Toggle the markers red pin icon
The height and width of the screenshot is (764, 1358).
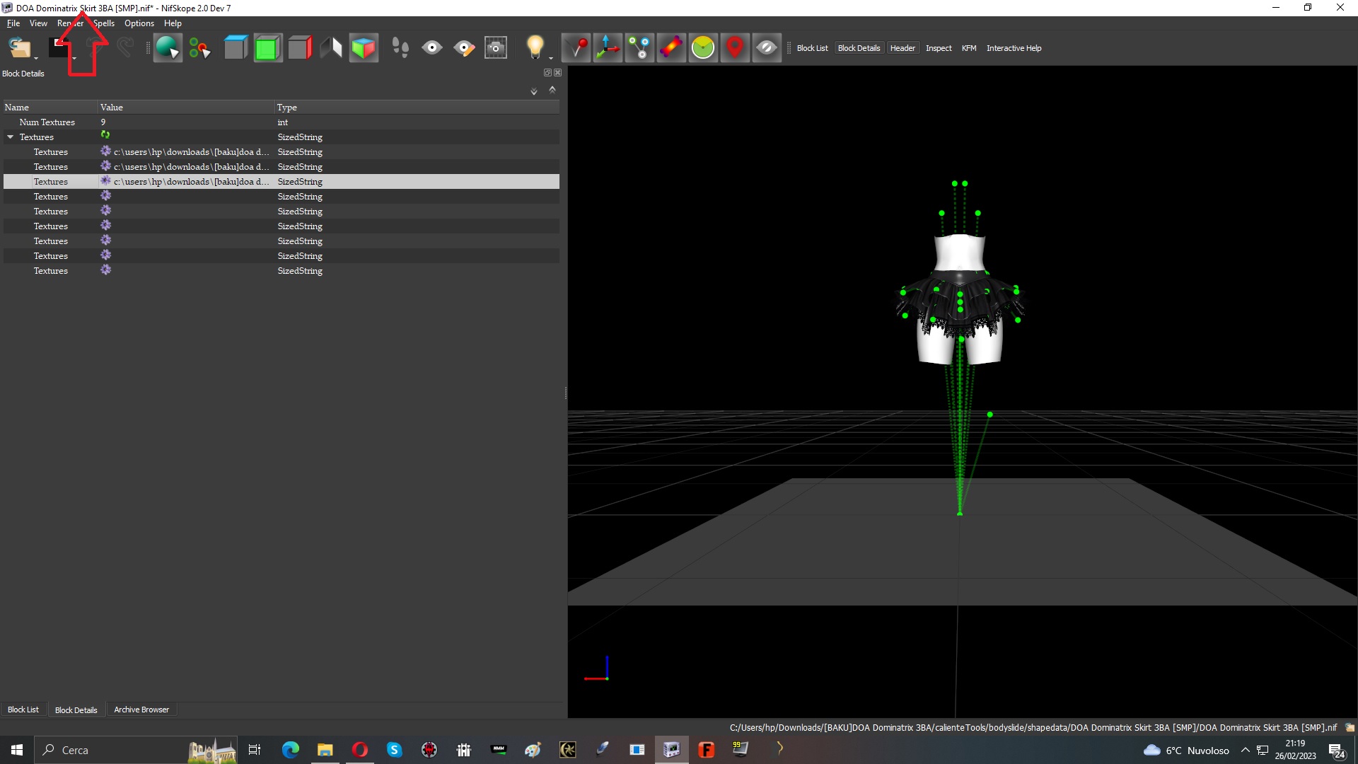735,48
